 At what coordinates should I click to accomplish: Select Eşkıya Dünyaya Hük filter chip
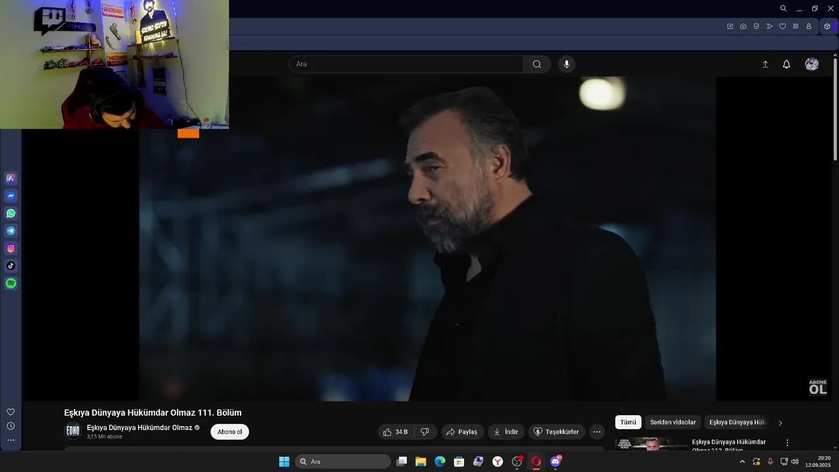click(737, 422)
